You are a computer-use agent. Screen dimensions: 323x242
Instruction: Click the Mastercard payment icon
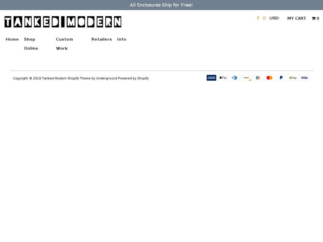pos(270,78)
